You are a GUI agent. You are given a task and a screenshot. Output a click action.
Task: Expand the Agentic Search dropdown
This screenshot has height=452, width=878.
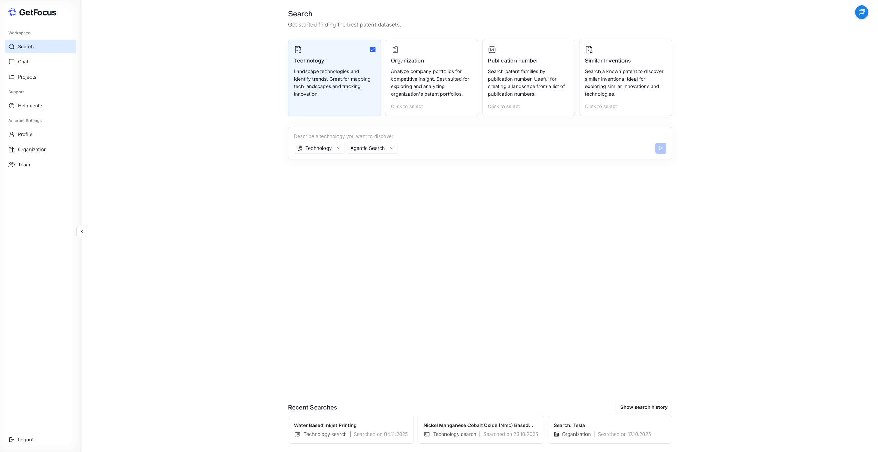point(372,148)
